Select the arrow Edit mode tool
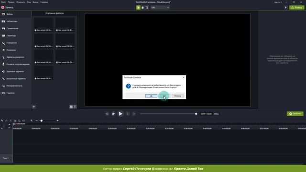 tap(138, 8)
